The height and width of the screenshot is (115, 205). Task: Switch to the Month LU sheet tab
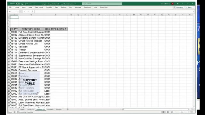pyautogui.click(x=30, y=109)
